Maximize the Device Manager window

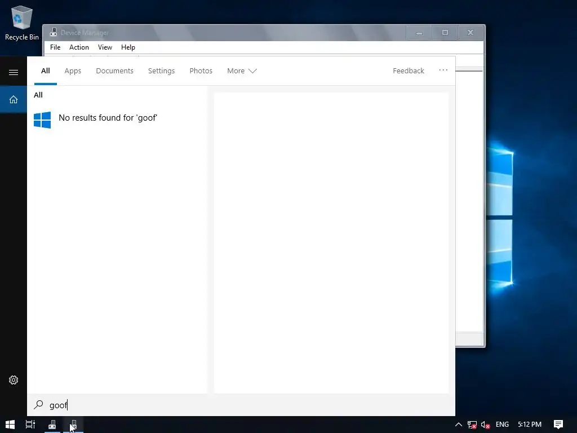445,33
